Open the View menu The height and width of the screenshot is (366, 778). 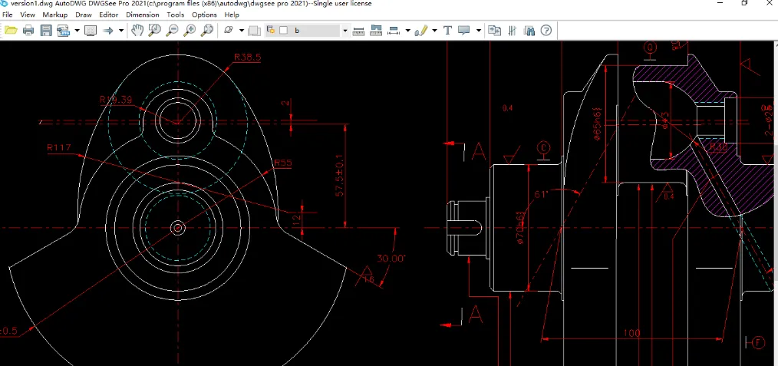[28, 15]
